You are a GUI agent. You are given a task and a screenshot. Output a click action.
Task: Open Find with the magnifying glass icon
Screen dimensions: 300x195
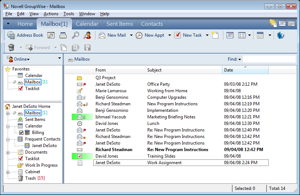point(75,35)
